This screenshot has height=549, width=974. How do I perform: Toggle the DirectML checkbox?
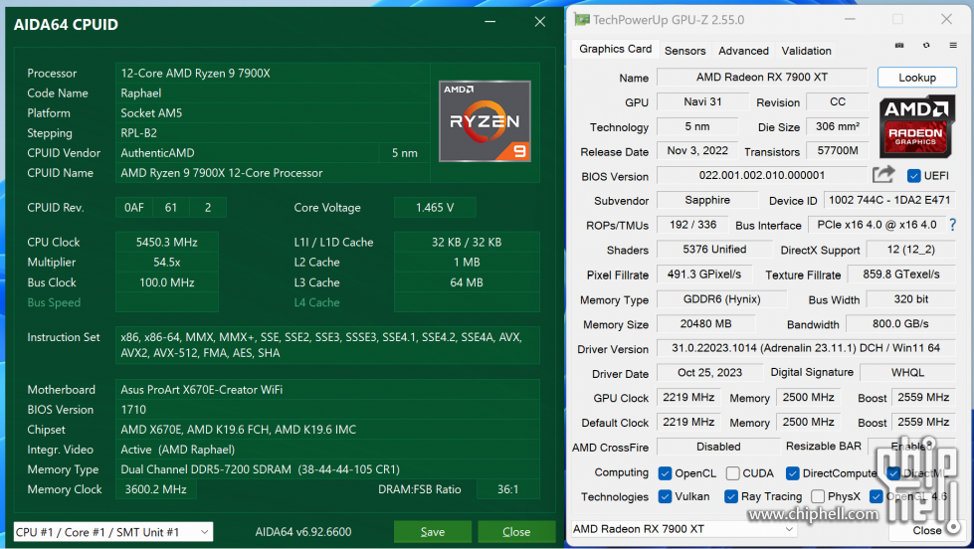click(893, 473)
